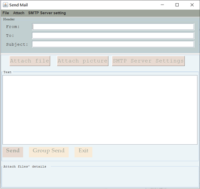
Task: Close the Send Mail window
Action: [x=192, y=5]
